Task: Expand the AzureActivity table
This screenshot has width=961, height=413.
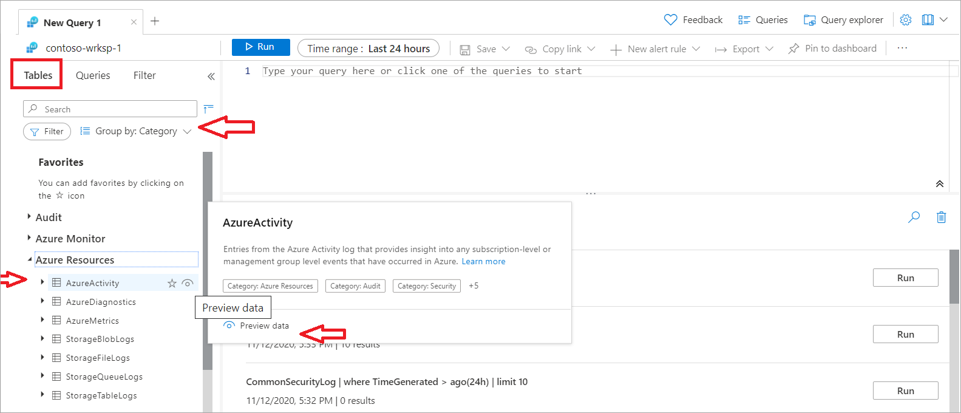Action: [42, 282]
